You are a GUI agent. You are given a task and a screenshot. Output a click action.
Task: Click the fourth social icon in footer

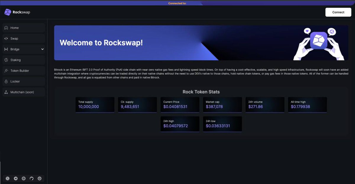pos(32,179)
